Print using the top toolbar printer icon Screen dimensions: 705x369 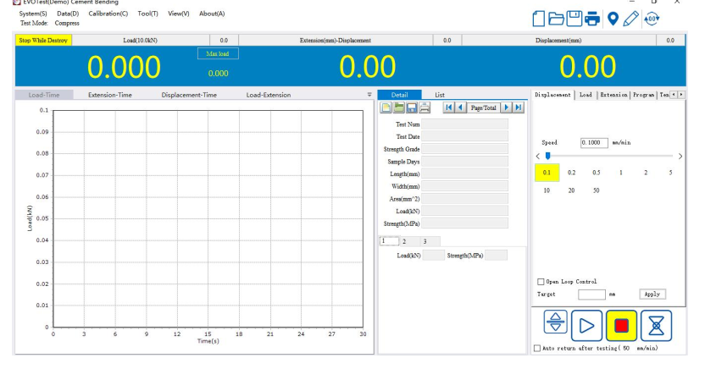592,19
